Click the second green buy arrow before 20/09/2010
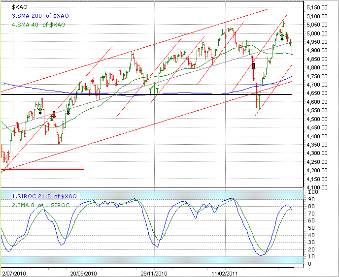 68,110
